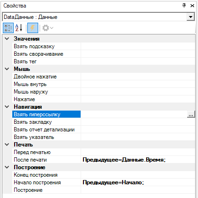Edit value Предыдущее=Начало;
Image resolution: width=198 pixels, height=198 pixels.
tap(138, 182)
